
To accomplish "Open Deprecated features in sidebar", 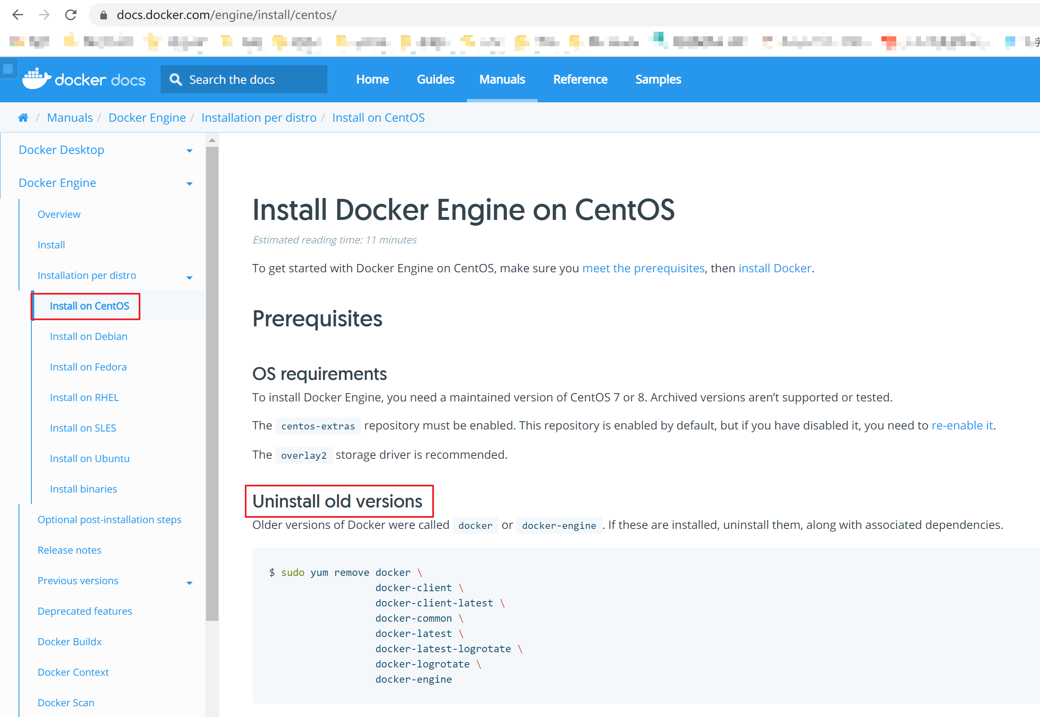I will tap(85, 611).
